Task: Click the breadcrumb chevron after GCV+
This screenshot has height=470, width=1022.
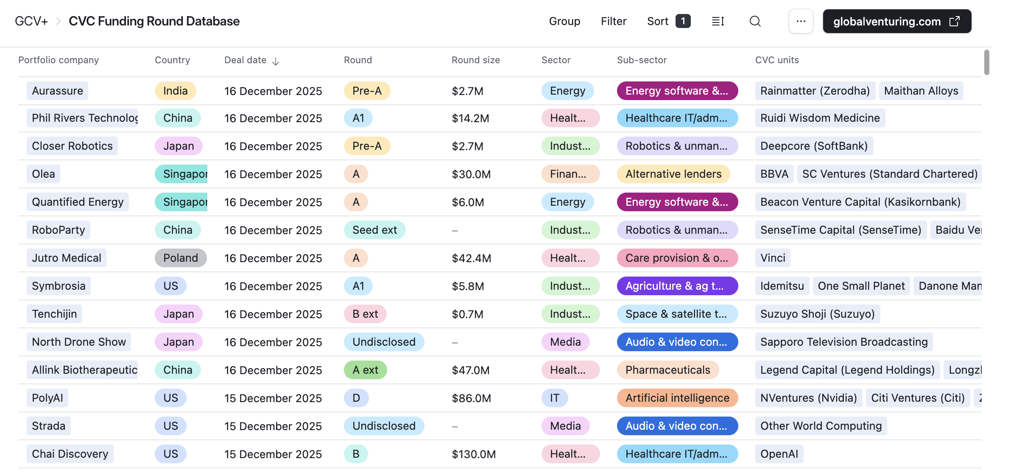Action: point(59,21)
